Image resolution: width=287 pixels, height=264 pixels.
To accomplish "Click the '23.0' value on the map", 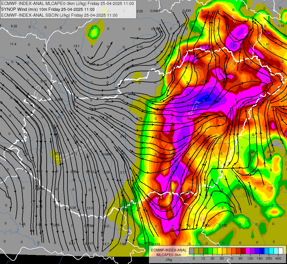I will click(x=270, y=152).
